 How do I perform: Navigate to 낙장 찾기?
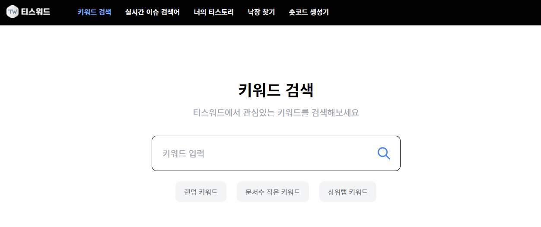pyautogui.click(x=261, y=12)
